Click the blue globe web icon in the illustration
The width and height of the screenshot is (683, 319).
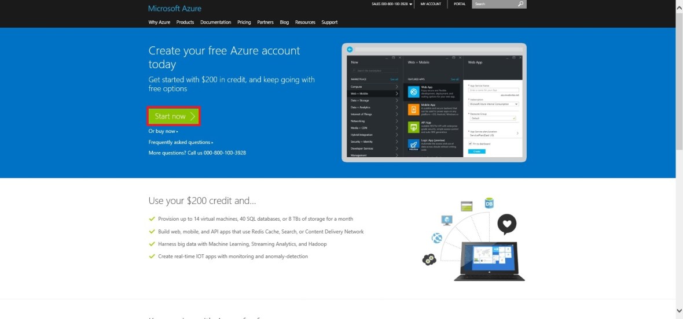click(x=436, y=238)
